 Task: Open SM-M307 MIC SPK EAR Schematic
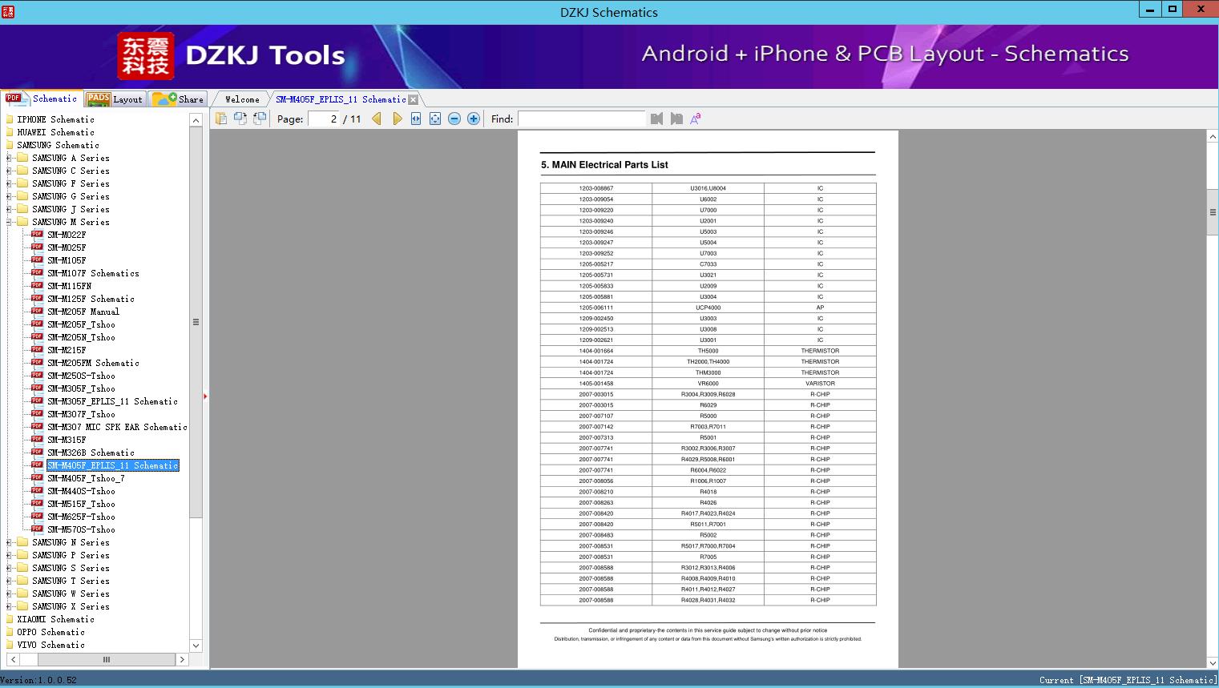coord(117,427)
